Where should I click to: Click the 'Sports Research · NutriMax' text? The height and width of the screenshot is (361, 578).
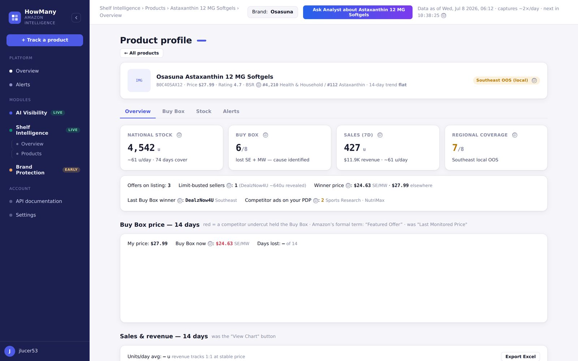click(x=355, y=200)
